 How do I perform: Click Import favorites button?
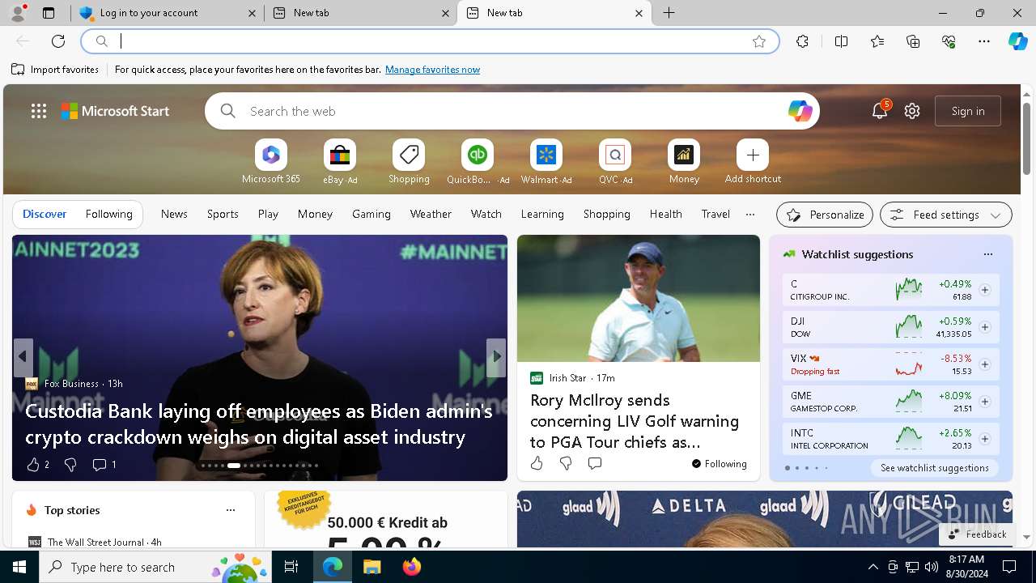coord(55,70)
